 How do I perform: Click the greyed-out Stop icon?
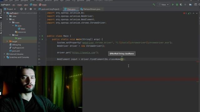tap(185, 5)
